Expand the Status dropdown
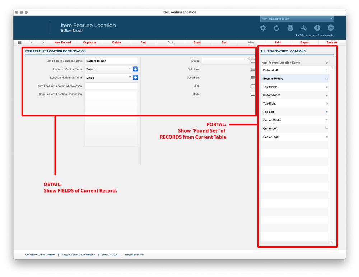Screen dimensions: 359x277 click(x=225, y=61)
